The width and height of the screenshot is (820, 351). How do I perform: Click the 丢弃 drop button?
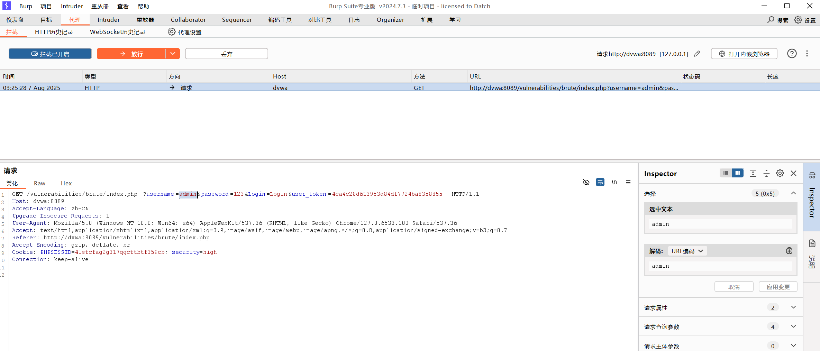click(x=226, y=54)
